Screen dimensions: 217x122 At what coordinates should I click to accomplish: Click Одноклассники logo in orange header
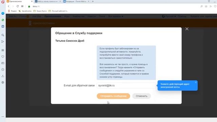click(x=41, y=23)
